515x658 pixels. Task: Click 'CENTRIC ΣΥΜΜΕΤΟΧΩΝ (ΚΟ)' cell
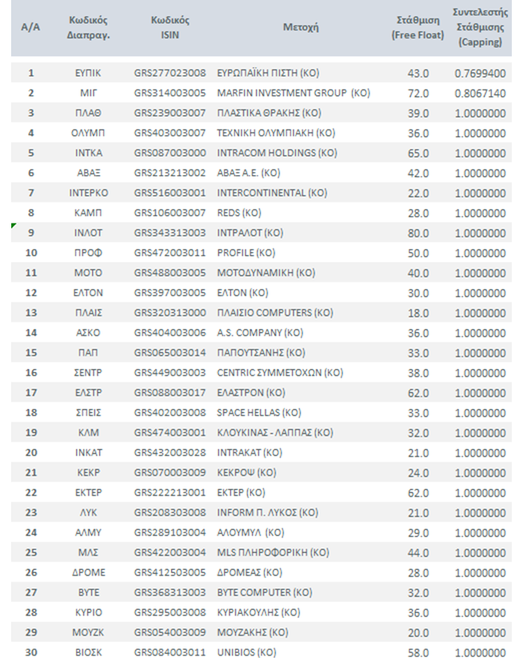click(x=280, y=373)
